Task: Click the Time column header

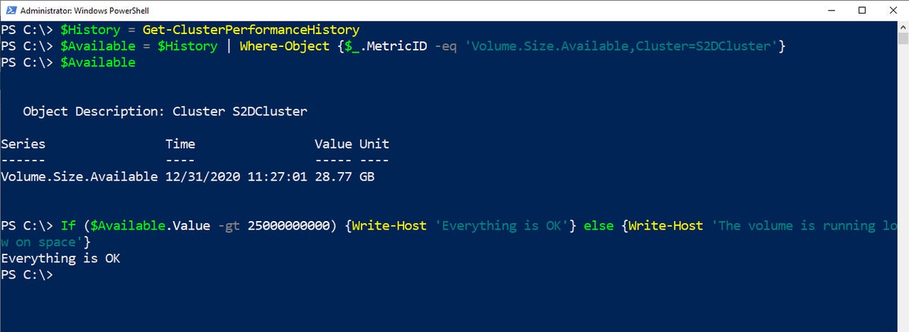Action: (180, 144)
